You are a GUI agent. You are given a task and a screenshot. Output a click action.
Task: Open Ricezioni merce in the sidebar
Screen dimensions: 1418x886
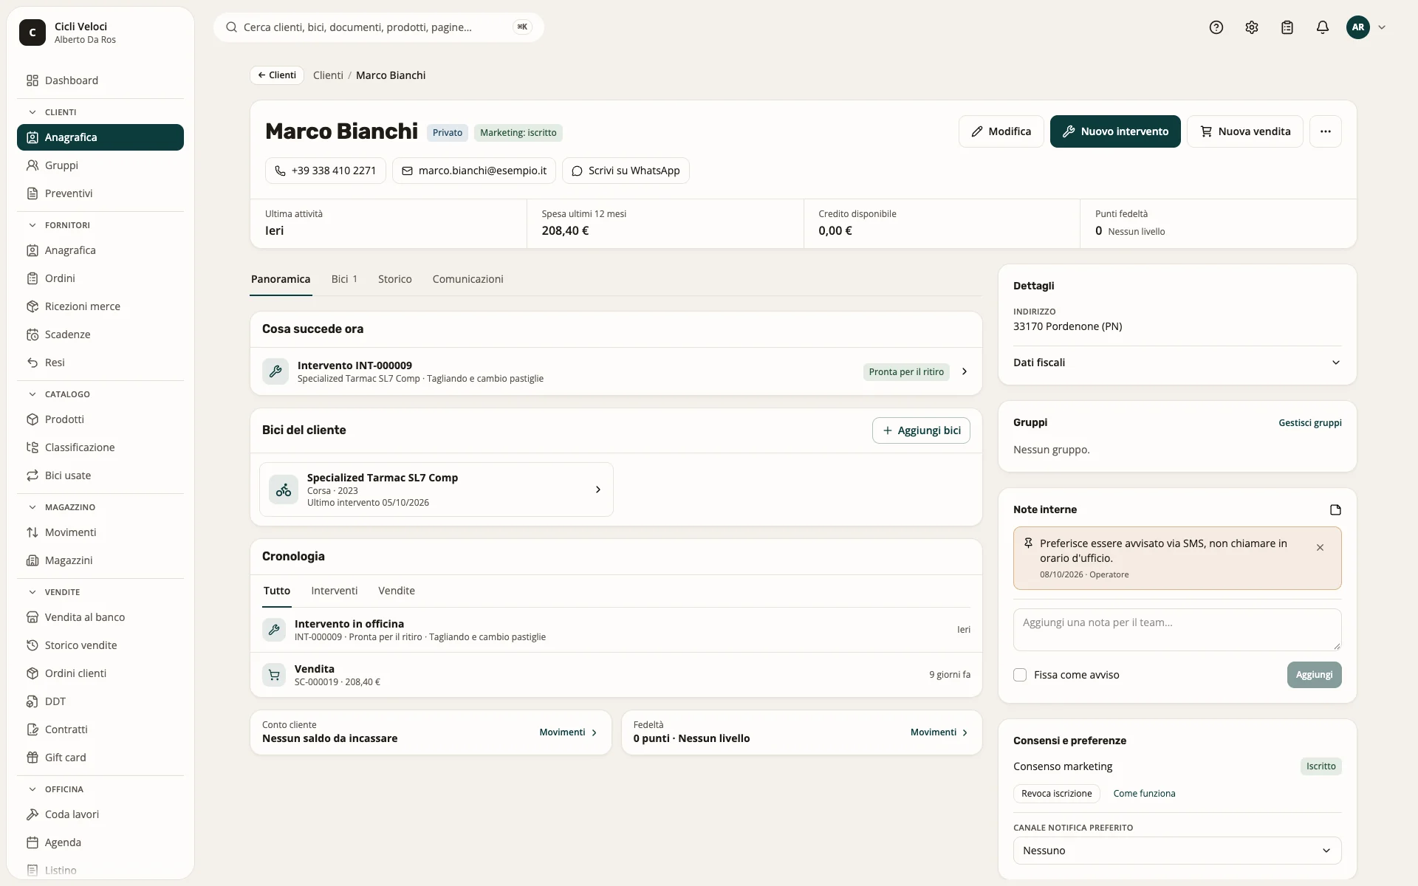pyautogui.click(x=100, y=306)
